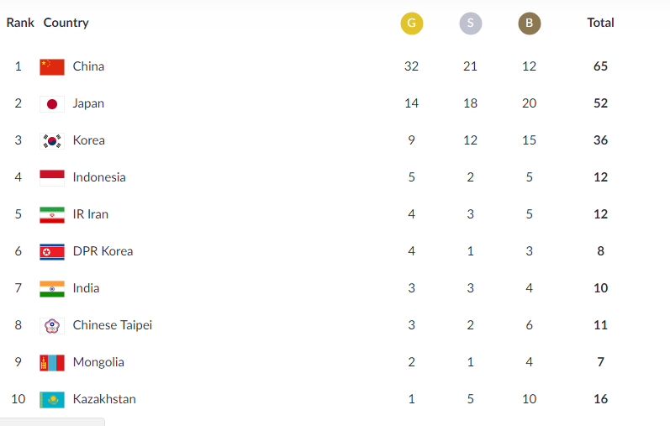
Task: Click the Kazakhstan flag icon
Action: point(51,399)
